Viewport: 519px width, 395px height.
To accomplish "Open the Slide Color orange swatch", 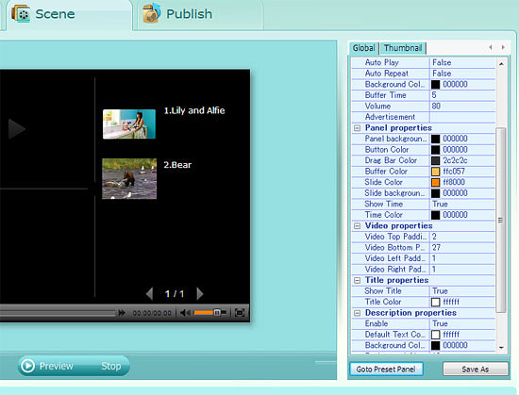I will coord(436,182).
